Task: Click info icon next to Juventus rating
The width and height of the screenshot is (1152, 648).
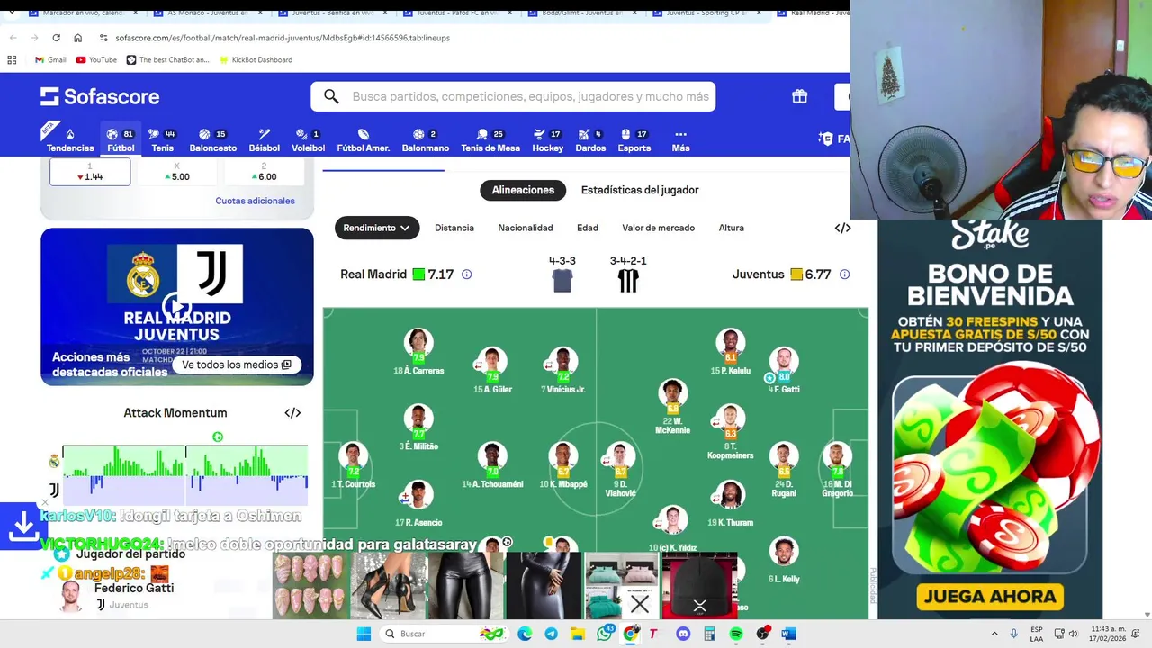Action: pyautogui.click(x=844, y=274)
